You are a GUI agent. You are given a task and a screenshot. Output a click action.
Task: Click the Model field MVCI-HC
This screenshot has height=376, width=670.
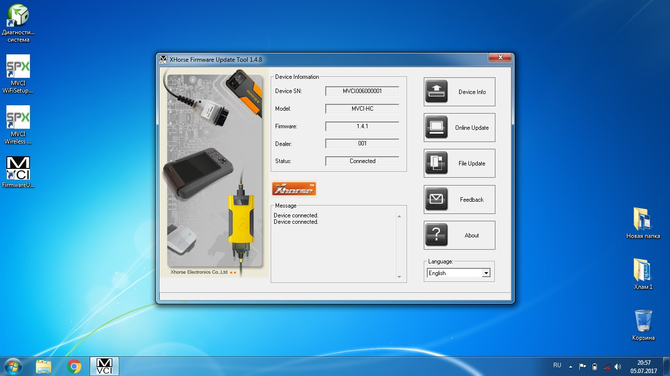[362, 109]
